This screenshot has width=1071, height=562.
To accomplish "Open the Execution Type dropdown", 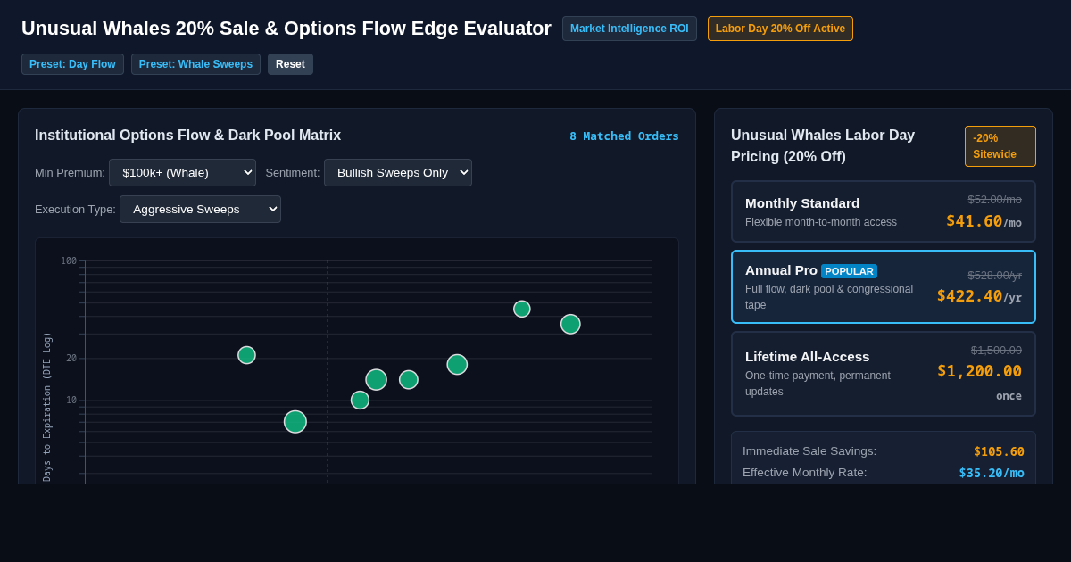I will point(200,209).
